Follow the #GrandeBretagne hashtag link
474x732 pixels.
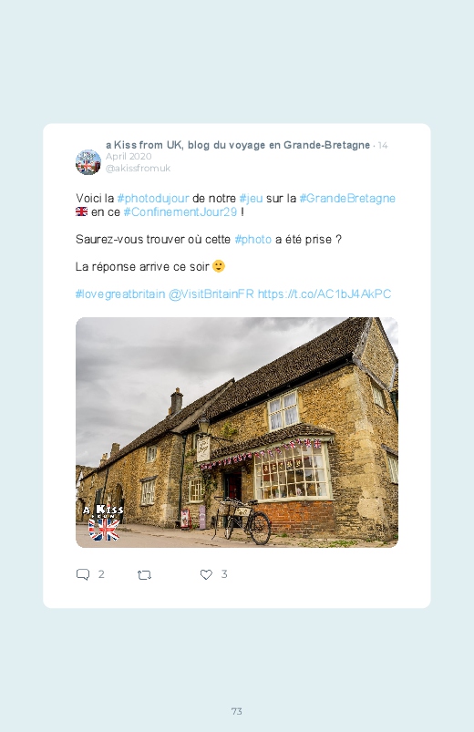[347, 199]
